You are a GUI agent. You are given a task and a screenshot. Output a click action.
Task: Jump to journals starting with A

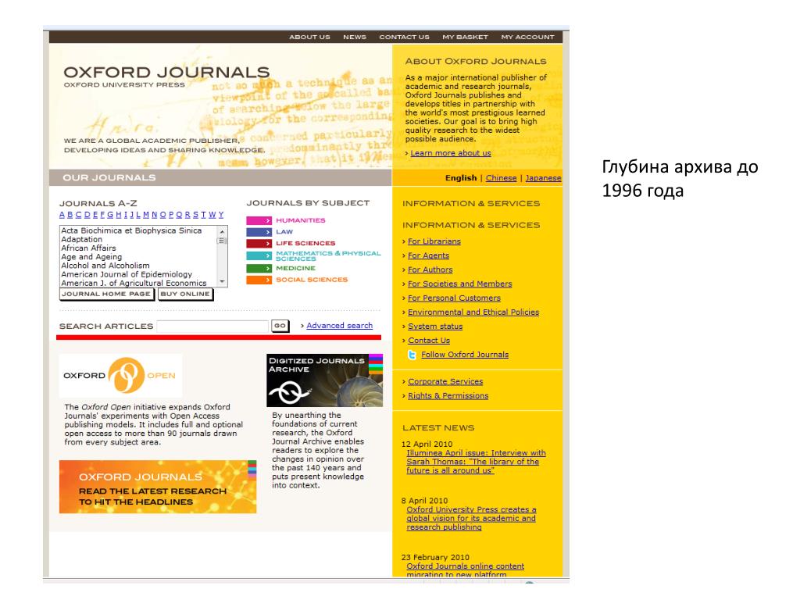(x=62, y=215)
